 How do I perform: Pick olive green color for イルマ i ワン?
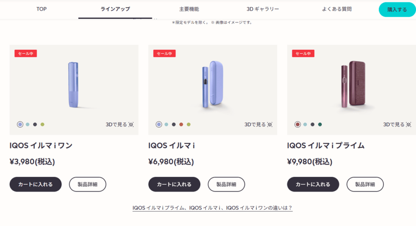pos(42,124)
